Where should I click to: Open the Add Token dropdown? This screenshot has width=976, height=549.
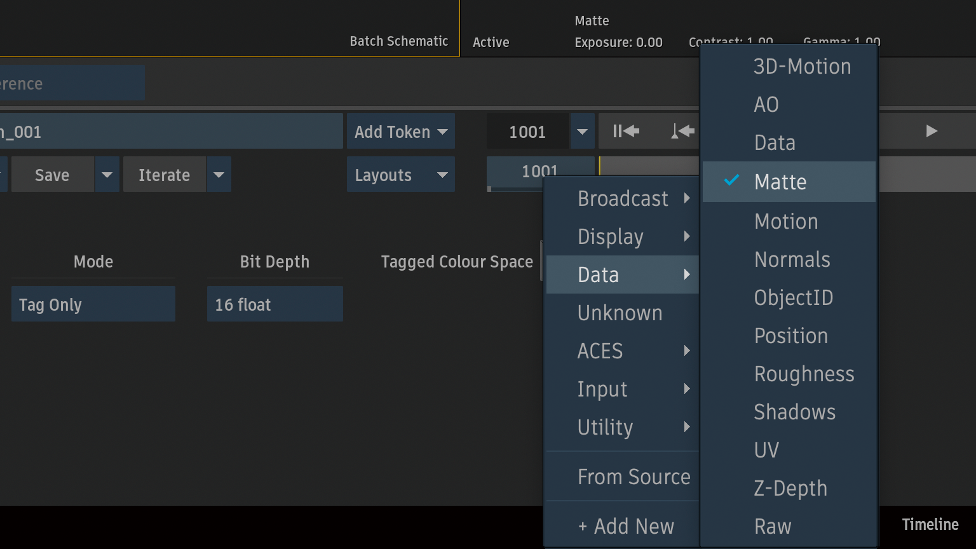[x=400, y=132]
